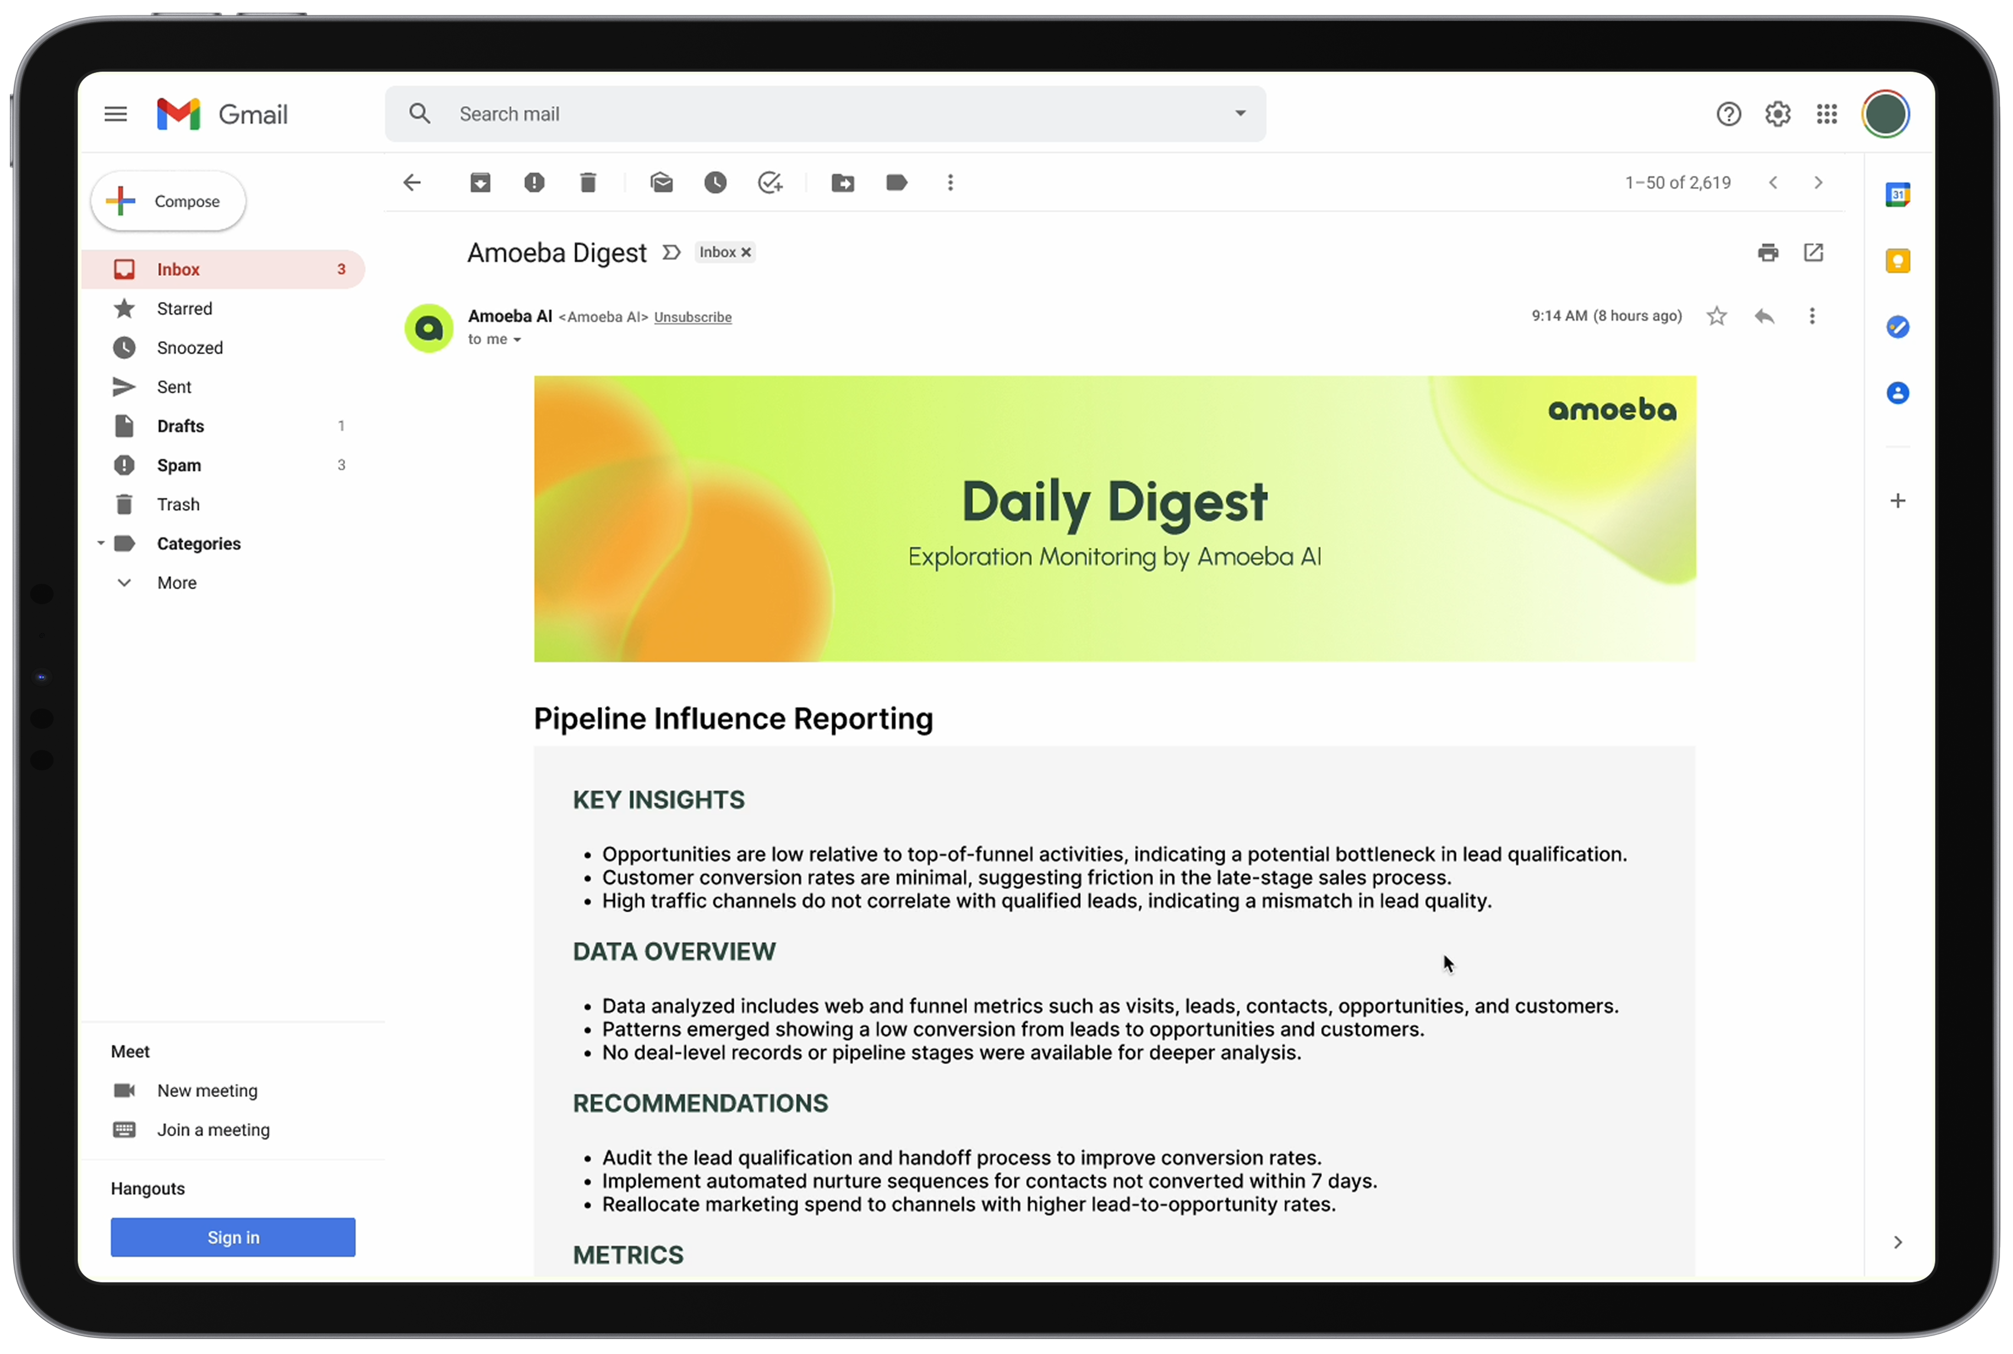Image resolution: width=2013 pixels, height=1354 pixels.
Task: Open the email in new window
Action: tap(1813, 252)
